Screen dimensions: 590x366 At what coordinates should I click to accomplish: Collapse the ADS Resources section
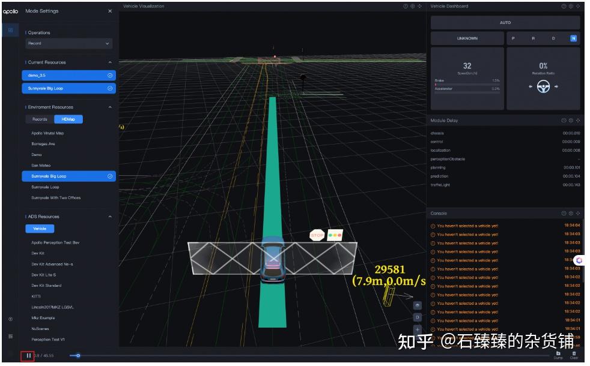click(109, 216)
